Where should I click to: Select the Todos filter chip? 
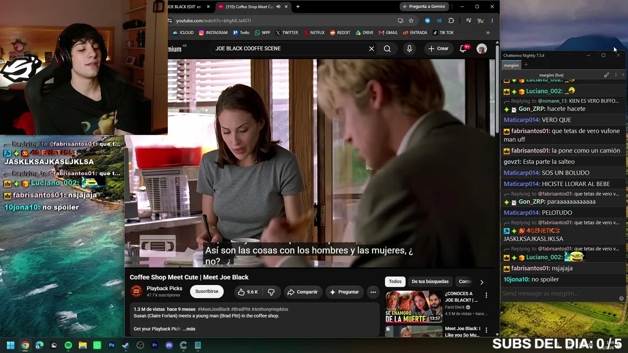click(395, 281)
